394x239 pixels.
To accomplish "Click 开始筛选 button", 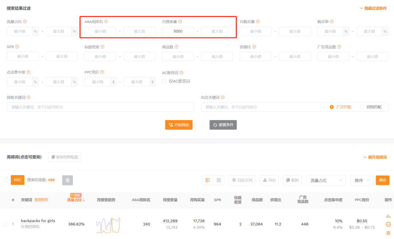I will [179, 125].
